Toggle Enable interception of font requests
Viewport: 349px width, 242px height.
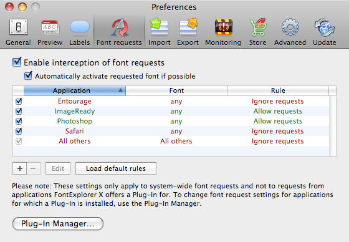point(17,62)
